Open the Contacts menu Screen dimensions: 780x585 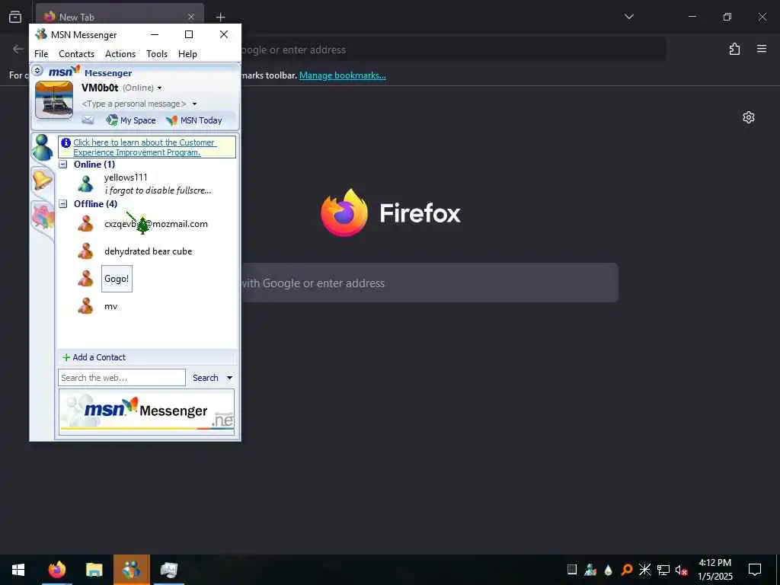pyautogui.click(x=77, y=54)
